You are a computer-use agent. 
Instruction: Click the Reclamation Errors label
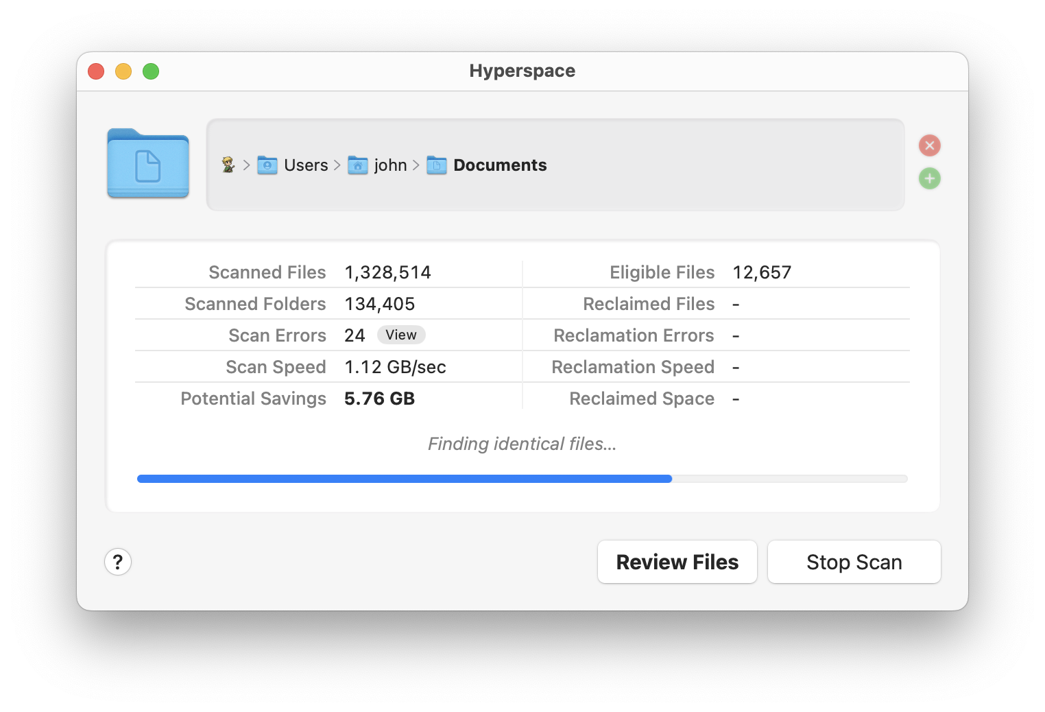click(634, 335)
